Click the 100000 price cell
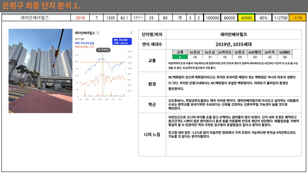 (212, 18)
